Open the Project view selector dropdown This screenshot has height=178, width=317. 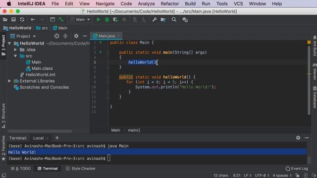[23, 36]
